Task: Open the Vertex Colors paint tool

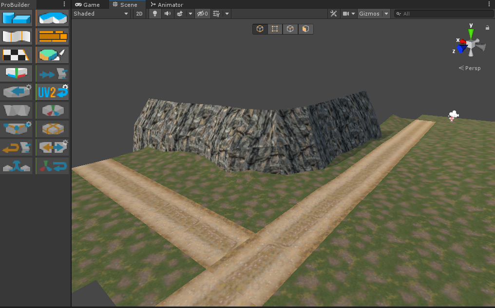Action: tap(53, 55)
